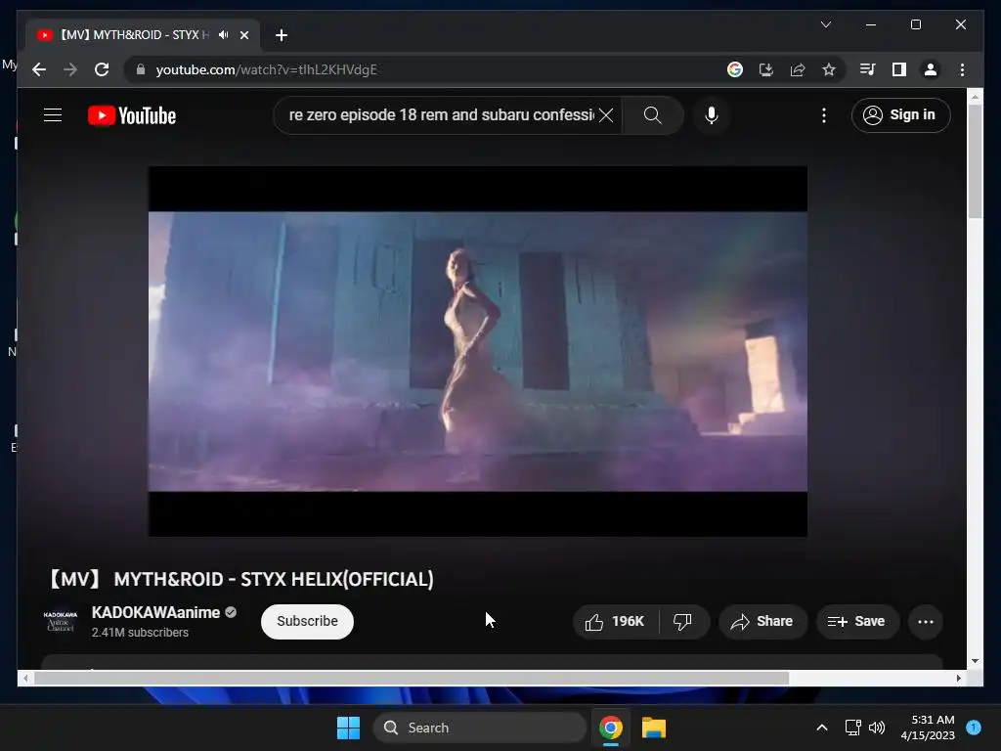
Task: Click the scroll up arrow
Action: coord(975,97)
